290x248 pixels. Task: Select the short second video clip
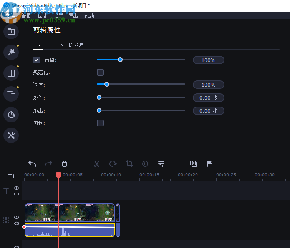coord(118,213)
